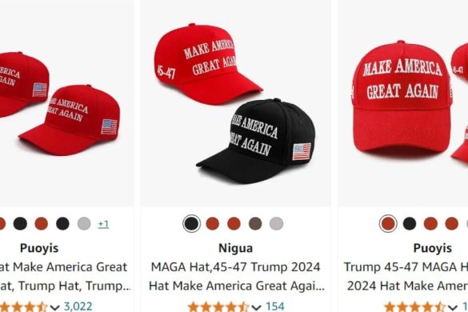Open the red and black Nigua hats image
Viewport: 468px width, 312px height.
coord(236,103)
